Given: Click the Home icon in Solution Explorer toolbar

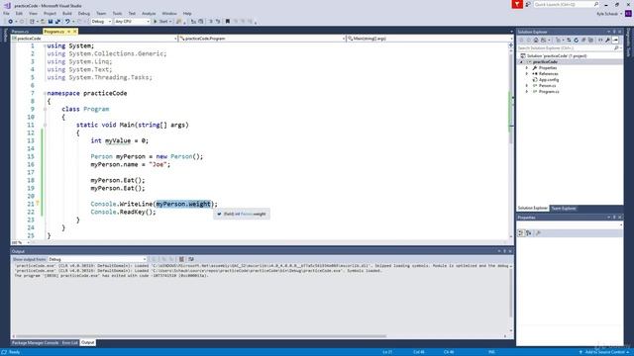Looking at the screenshot, I should [536, 40].
